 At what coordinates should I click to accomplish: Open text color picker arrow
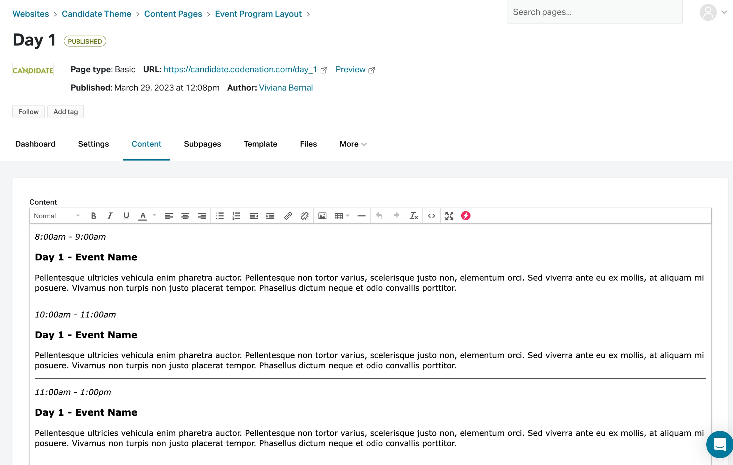155,215
